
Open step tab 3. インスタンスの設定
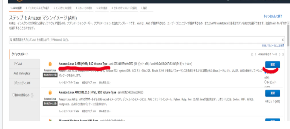pos(63,8)
